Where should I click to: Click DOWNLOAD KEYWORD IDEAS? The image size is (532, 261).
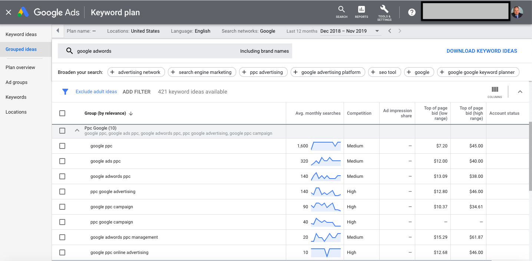pos(482,51)
